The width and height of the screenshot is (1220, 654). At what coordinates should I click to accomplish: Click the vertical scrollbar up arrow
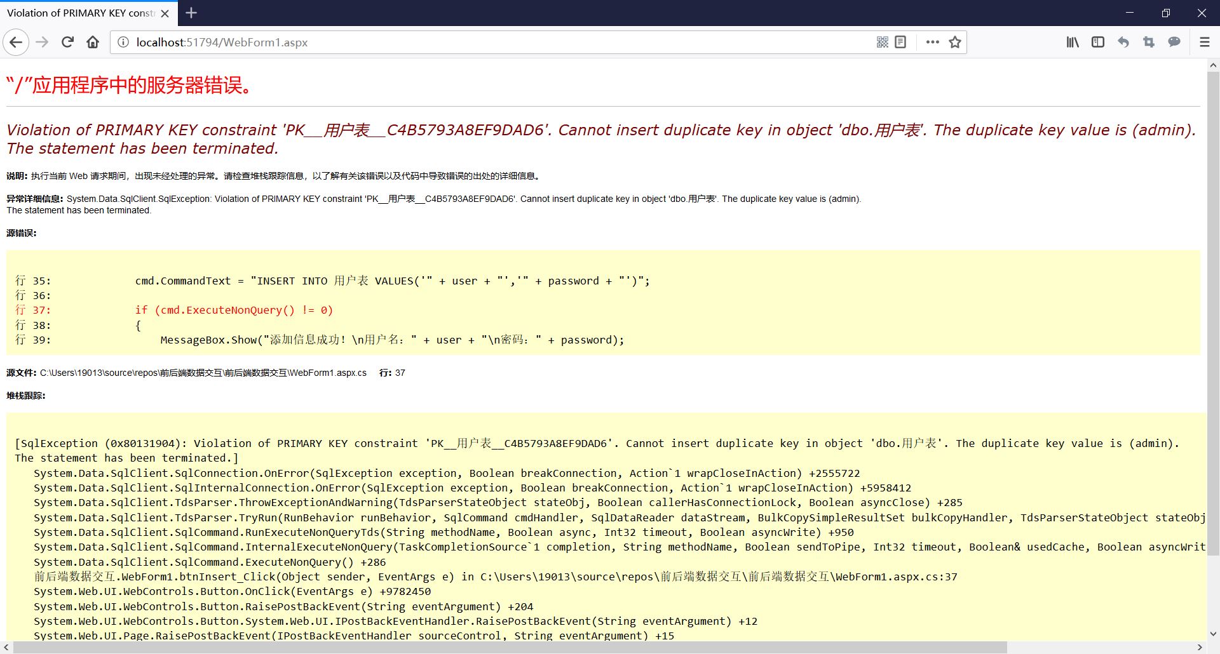(x=1213, y=65)
